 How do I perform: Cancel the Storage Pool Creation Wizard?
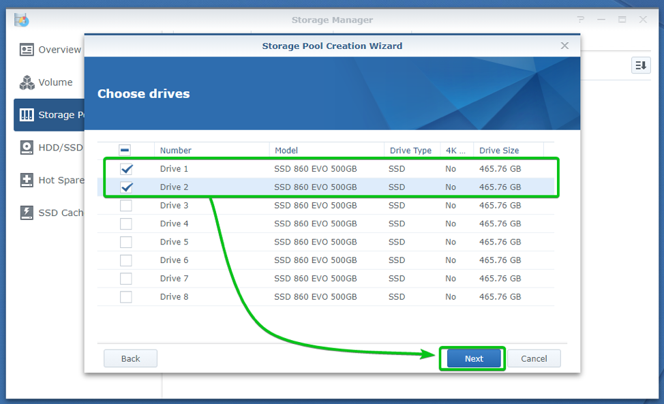click(x=534, y=358)
